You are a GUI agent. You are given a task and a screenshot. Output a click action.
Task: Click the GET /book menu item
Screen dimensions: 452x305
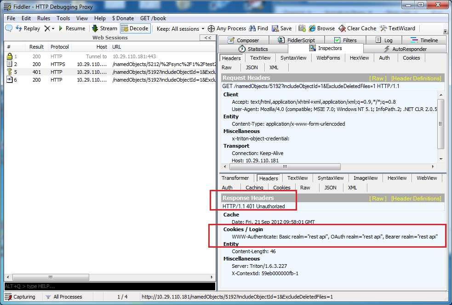click(153, 18)
